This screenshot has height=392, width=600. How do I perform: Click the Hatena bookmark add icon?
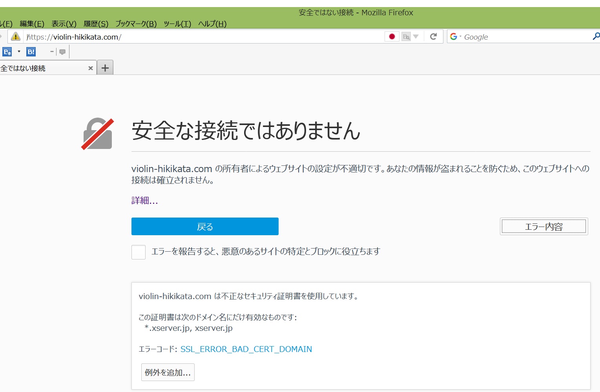(7, 52)
